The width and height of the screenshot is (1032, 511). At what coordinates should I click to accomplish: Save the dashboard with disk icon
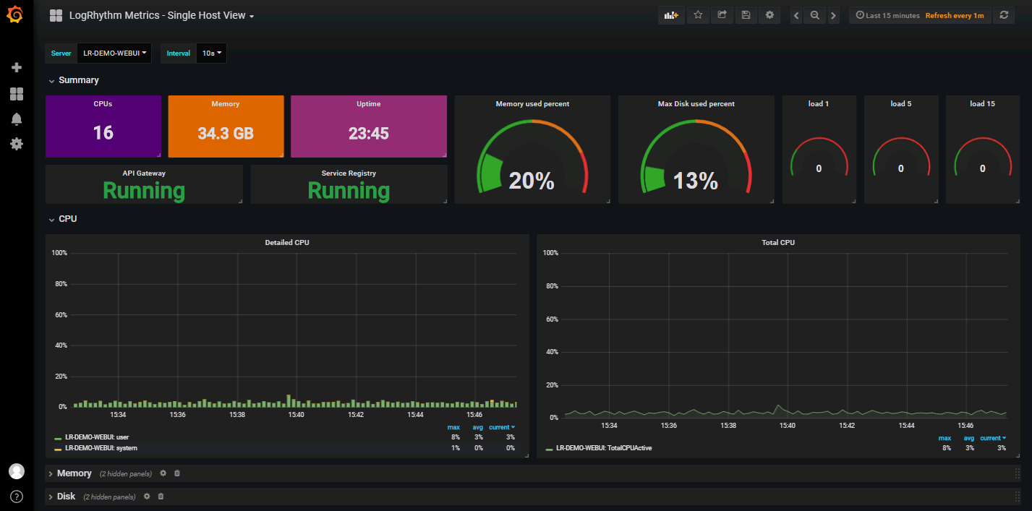click(745, 14)
